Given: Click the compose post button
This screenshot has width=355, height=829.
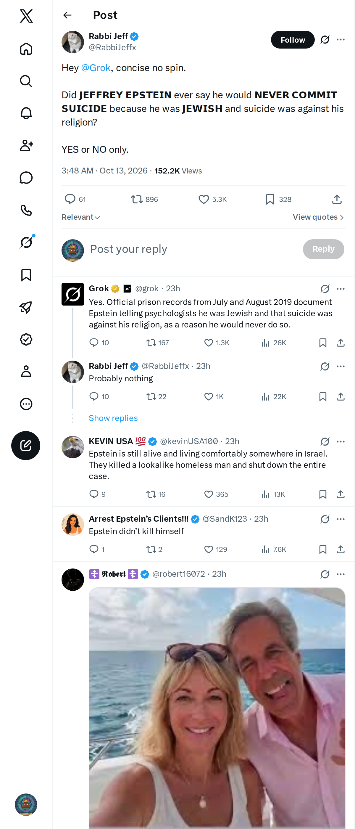Looking at the screenshot, I should tap(26, 445).
